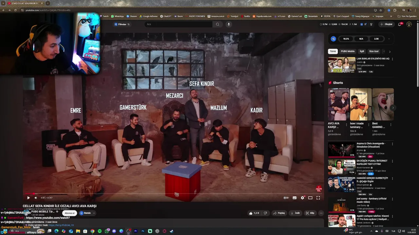Image resolution: width=419 pixels, height=235 pixels.
Task: Like the video with thumbs up 1,2 B
Action: 254,213
